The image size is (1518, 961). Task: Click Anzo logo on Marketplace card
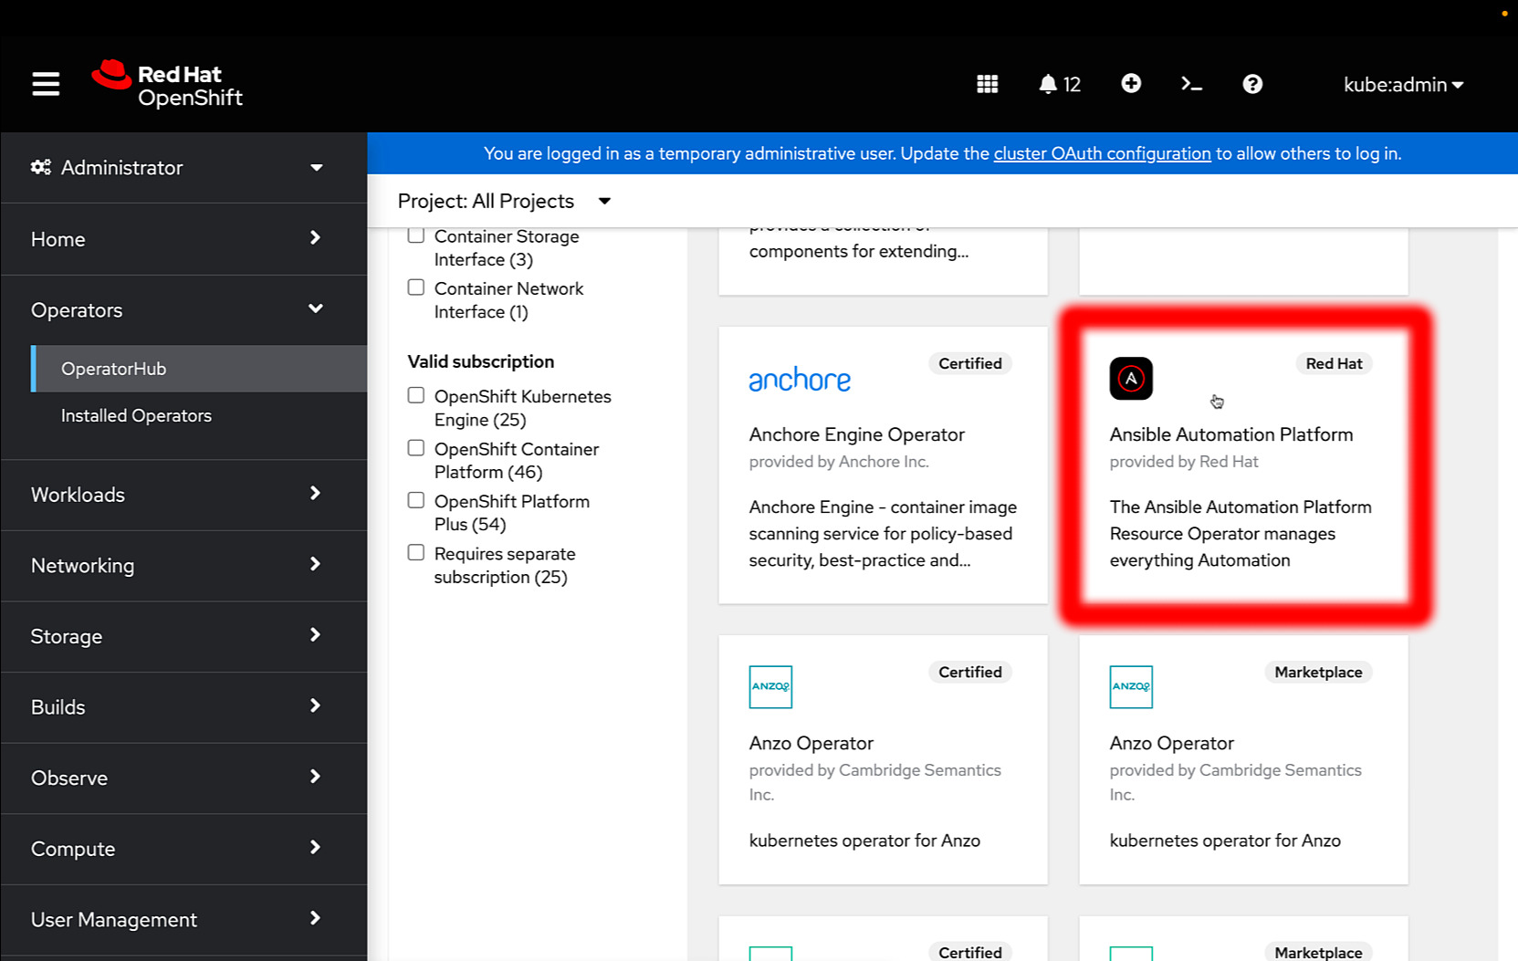point(1131,687)
